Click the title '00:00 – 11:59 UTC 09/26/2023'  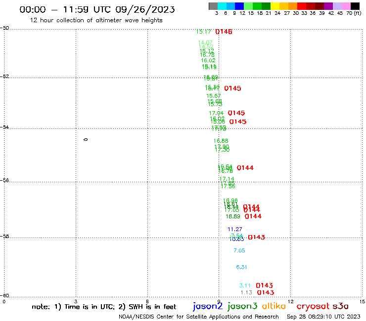click(x=97, y=9)
